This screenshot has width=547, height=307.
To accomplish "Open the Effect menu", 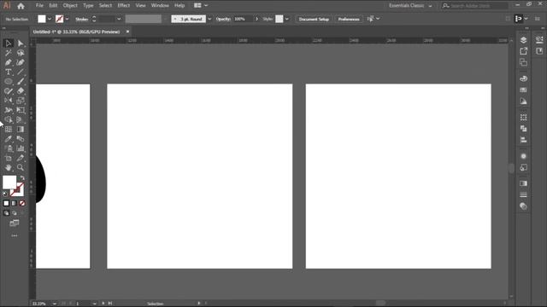I will coord(123,6).
